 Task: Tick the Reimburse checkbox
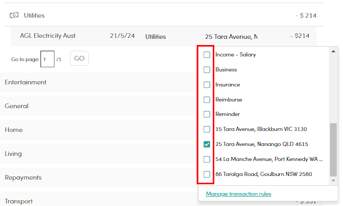(207, 100)
